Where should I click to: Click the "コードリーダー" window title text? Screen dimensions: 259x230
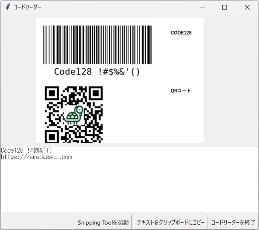point(27,7)
